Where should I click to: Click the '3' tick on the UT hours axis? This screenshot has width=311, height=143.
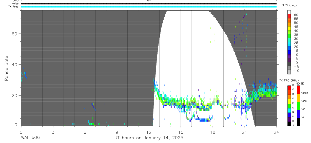pos(53,132)
